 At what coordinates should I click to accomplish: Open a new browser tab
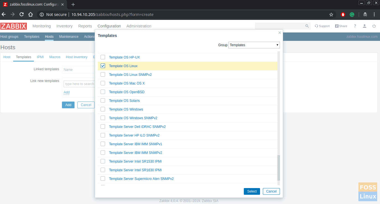pos(73,4)
